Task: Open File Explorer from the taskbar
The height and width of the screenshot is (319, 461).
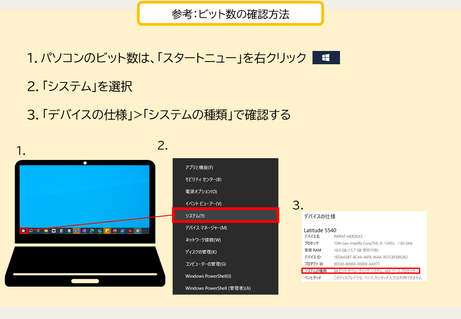Action: pos(46,231)
